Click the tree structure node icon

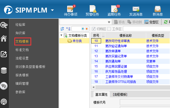[x=68, y=29]
